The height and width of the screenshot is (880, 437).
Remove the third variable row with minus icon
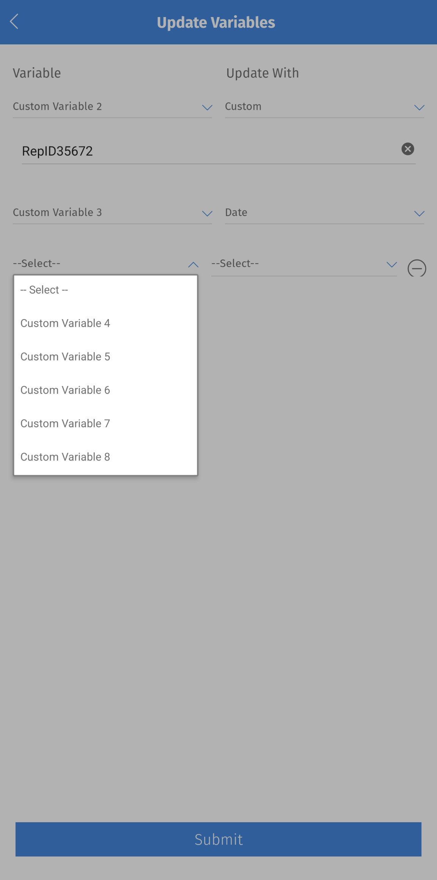tap(416, 269)
